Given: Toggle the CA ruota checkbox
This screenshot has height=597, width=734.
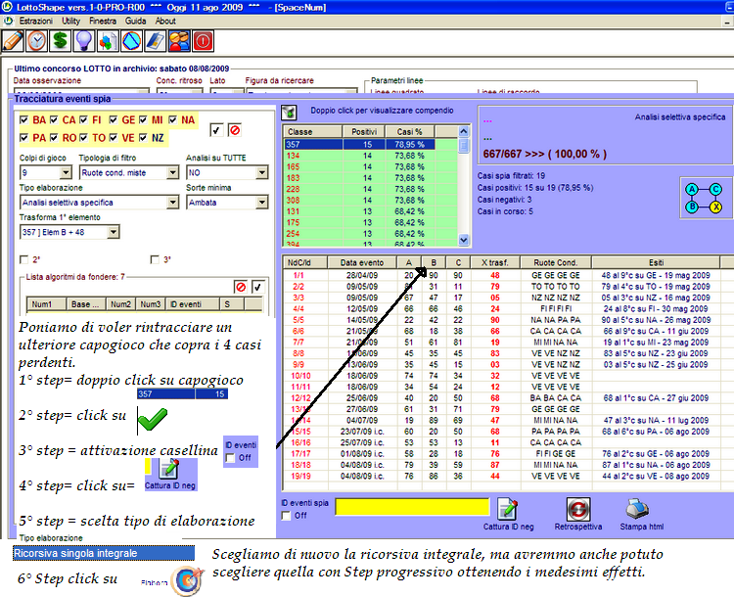Looking at the screenshot, I should [x=54, y=119].
